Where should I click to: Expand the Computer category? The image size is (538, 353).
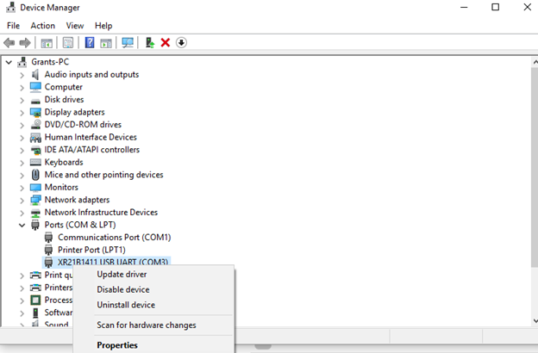point(22,88)
